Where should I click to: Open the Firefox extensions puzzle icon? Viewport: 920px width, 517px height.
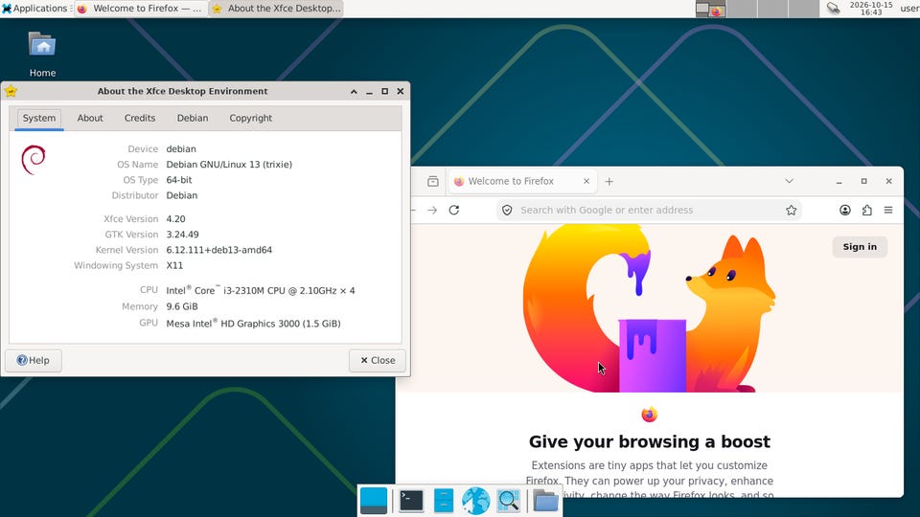tap(866, 210)
